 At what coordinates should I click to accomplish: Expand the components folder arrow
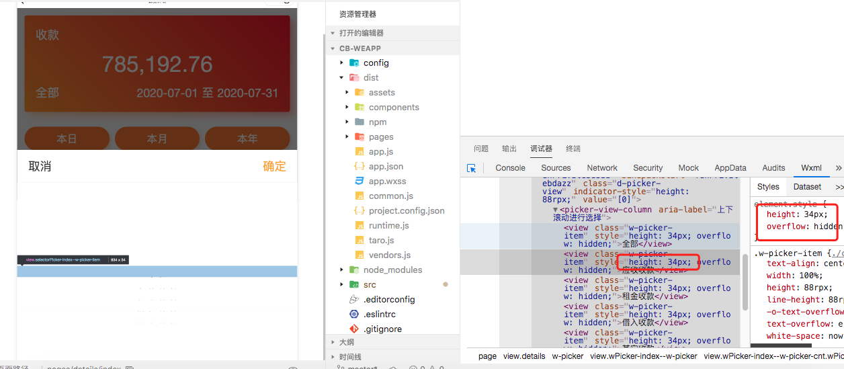(347, 107)
